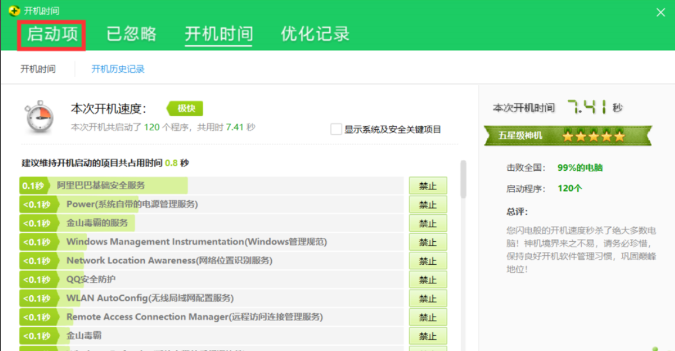Viewport: 675px width, 351px height.
Task: Click the five-star rating banner
Action: pyautogui.click(x=567, y=136)
